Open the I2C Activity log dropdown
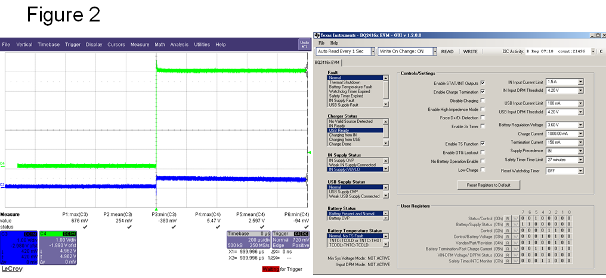606x278 pixels. pos(593,51)
